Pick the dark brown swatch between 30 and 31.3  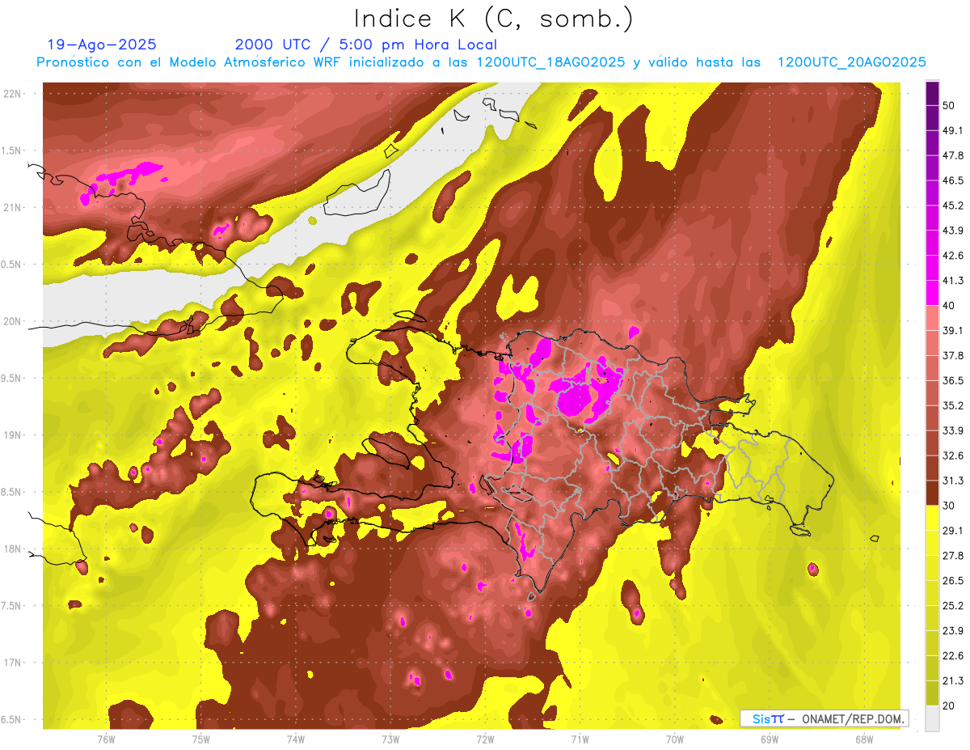coord(932,493)
